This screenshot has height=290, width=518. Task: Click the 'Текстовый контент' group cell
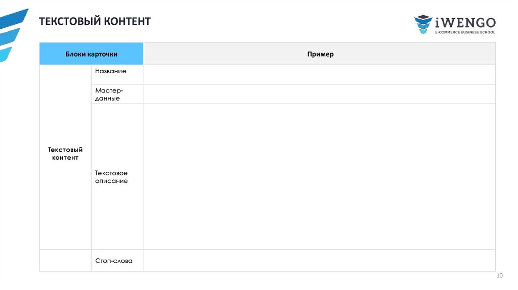tap(65, 157)
